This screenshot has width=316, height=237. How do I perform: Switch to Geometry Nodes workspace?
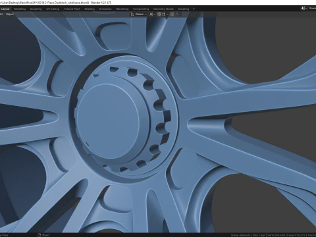(x=163, y=9)
